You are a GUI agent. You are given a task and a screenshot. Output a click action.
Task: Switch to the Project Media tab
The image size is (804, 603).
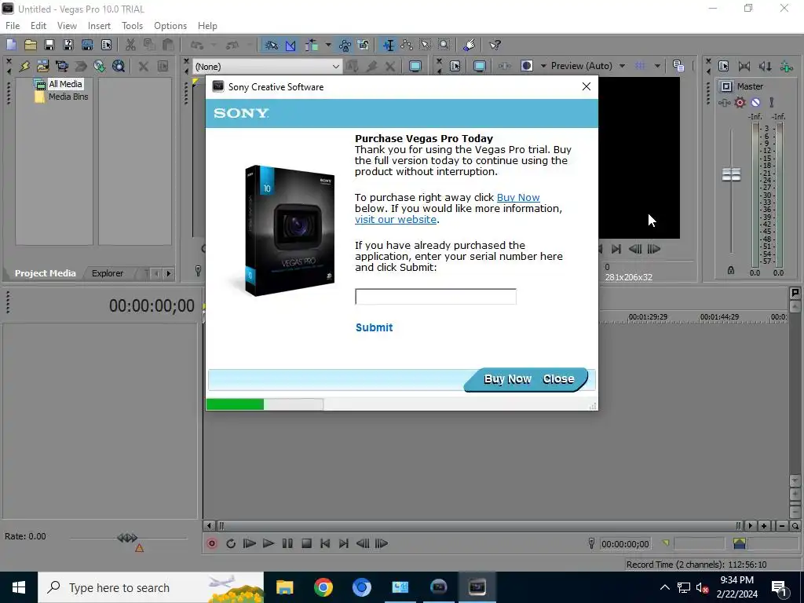pos(45,273)
